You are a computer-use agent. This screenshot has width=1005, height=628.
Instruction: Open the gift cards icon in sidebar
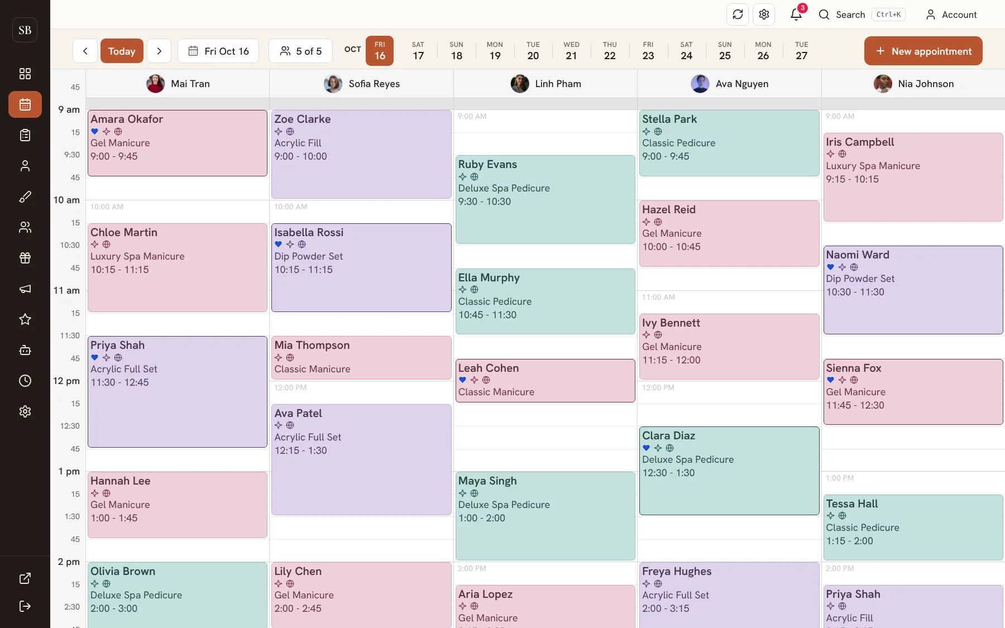pyautogui.click(x=25, y=258)
